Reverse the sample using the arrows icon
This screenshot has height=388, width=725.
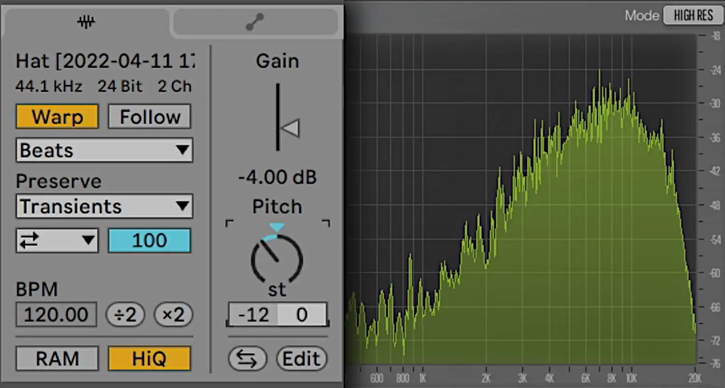coord(247,359)
